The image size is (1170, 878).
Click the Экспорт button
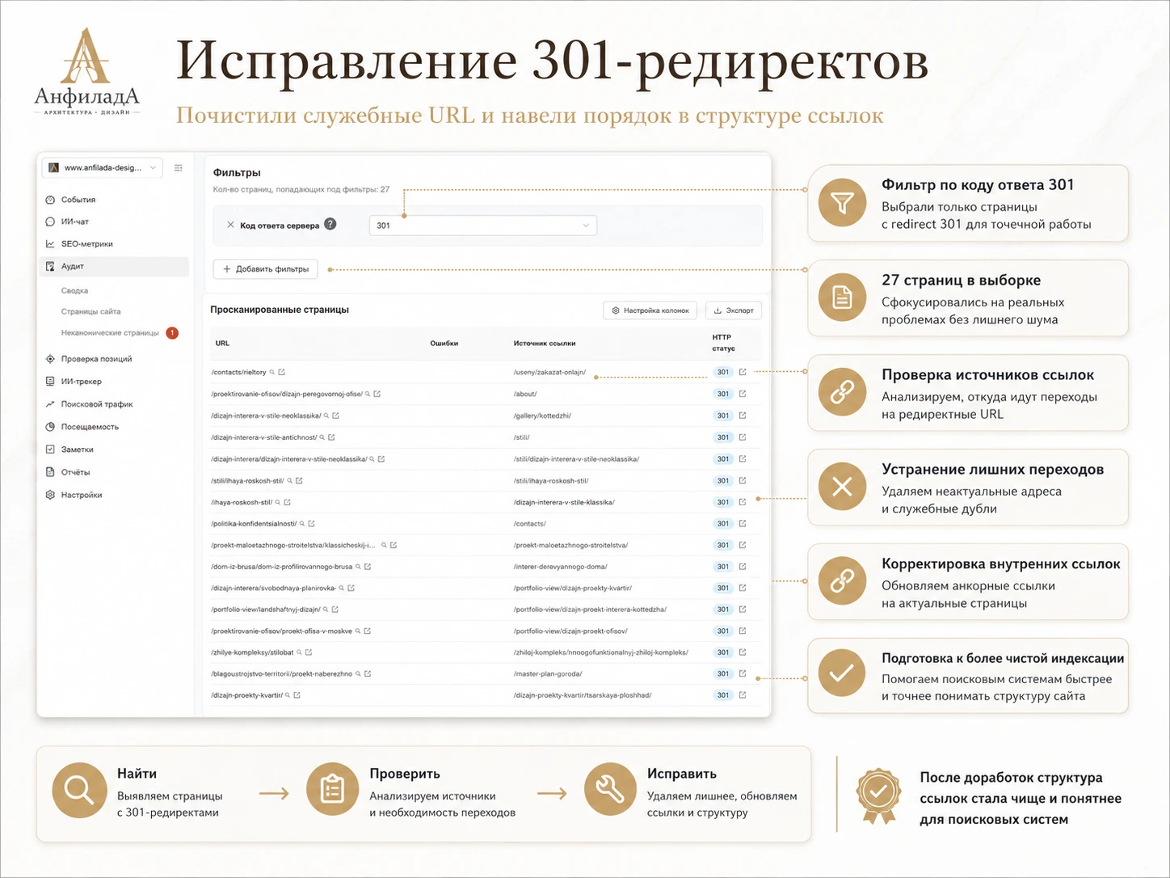[734, 310]
